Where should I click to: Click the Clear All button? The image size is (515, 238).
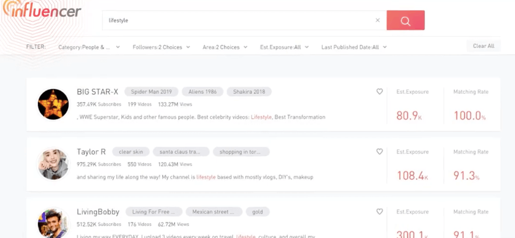point(483,46)
